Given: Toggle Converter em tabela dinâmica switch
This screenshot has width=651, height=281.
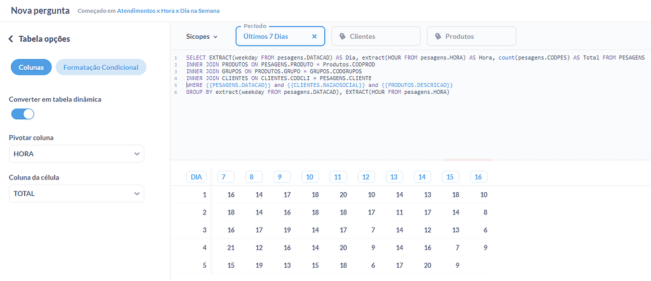Looking at the screenshot, I should pyautogui.click(x=23, y=114).
